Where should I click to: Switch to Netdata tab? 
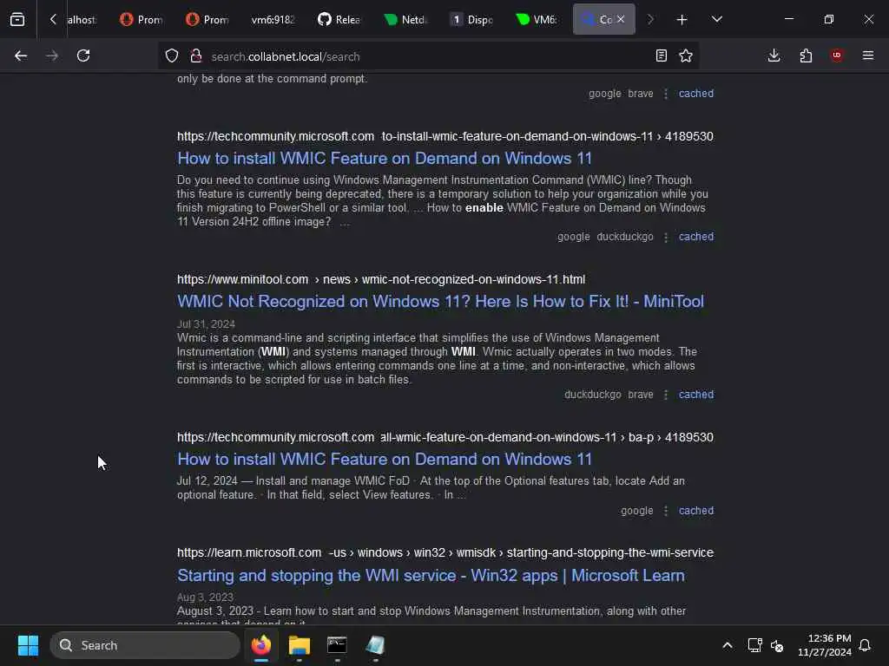click(405, 20)
